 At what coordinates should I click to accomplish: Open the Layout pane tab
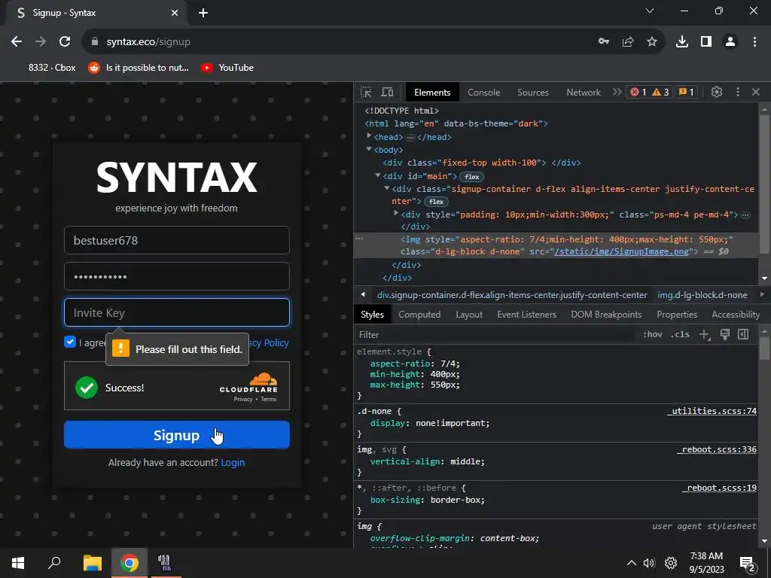[469, 315]
